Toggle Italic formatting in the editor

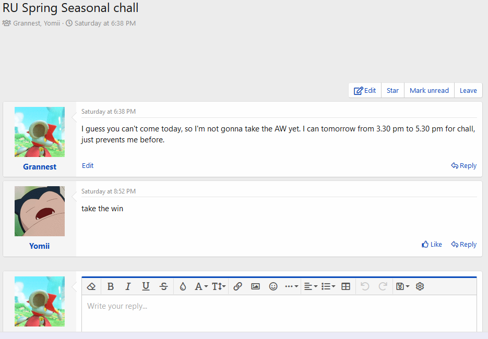click(128, 286)
